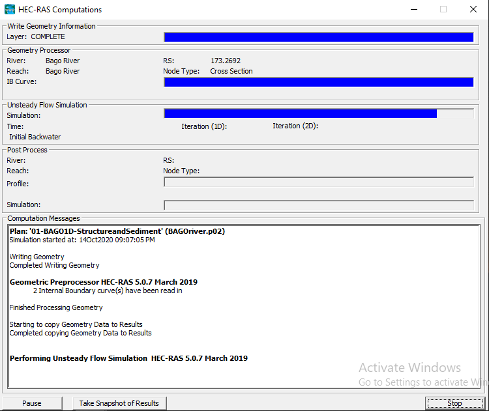Click 'Performing Unsteady Flow Simulation' heading
Screen dimensions: 489x411
pos(129,358)
